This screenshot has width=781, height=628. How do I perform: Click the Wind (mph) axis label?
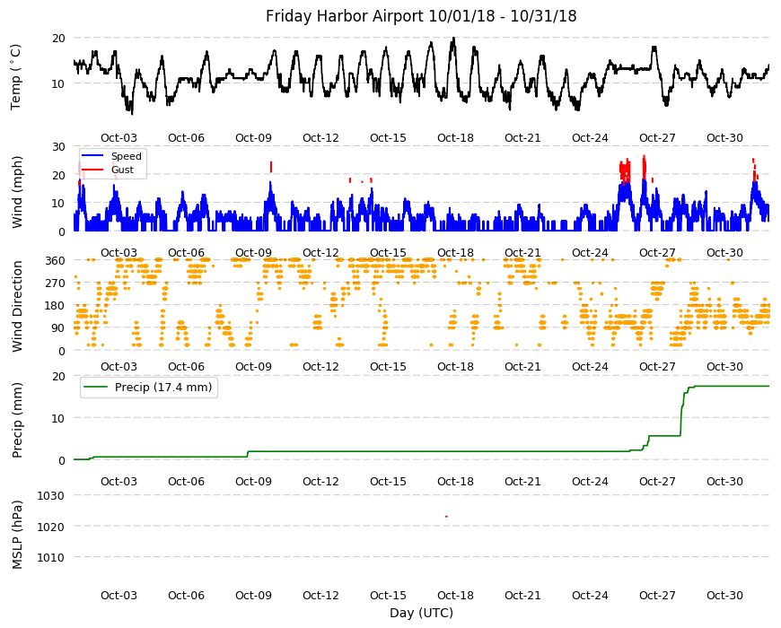(17, 192)
